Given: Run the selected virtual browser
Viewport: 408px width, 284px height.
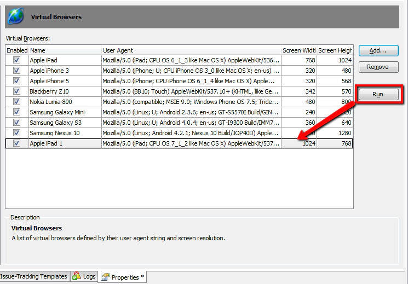Looking at the screenshot, I should [x=377, y=94].
